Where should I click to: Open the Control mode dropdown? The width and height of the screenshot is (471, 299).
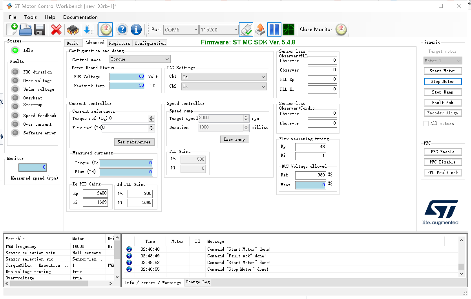tap(140, 59)
